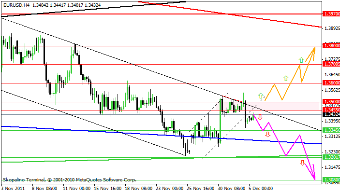Click the 1.33125 price axis value
Viewport: 340px width, 192px height.
click(332, 137)
